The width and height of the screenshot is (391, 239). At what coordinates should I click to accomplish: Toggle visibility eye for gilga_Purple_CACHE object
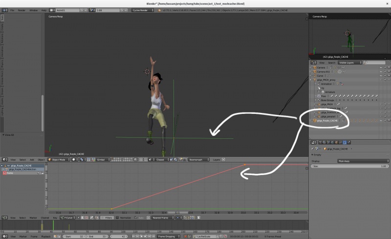pyautogui.click(x=381, y=120)
